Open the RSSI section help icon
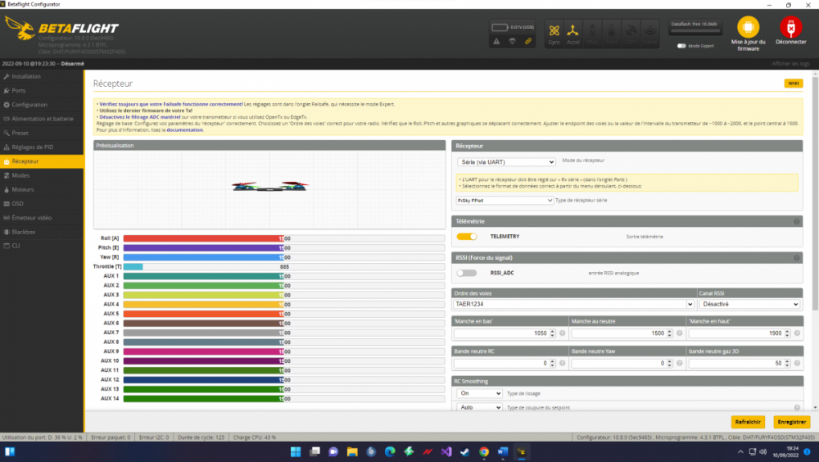This screenshot has width=819, height=462. coord(797,258)
